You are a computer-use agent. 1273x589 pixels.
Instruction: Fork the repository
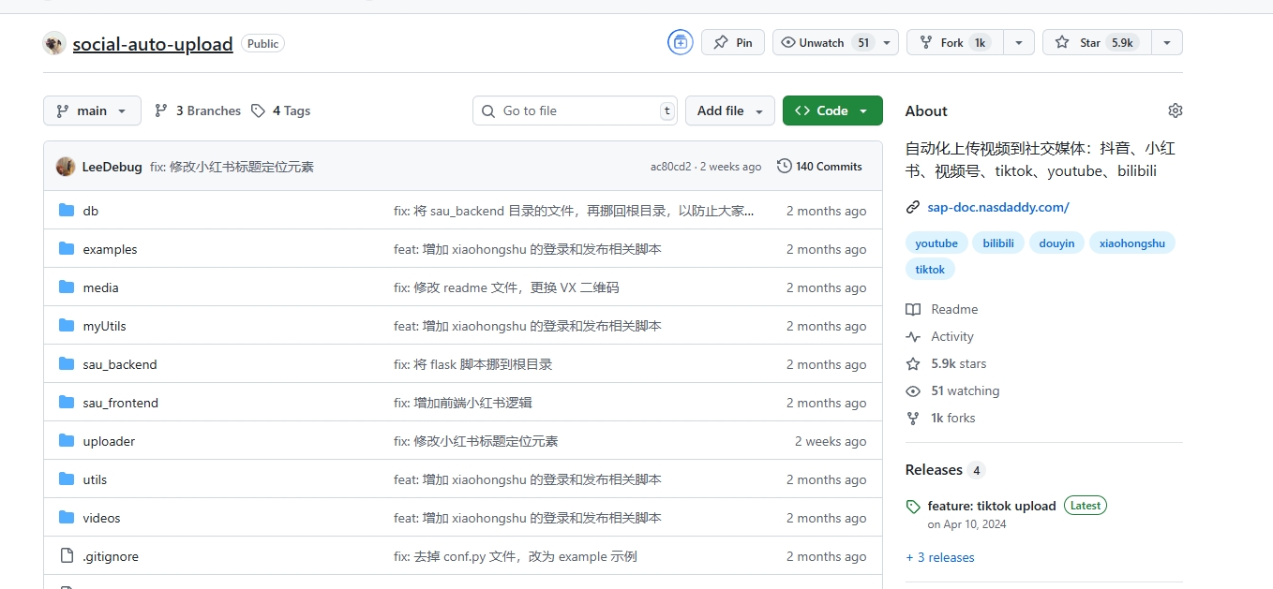click(x=951, y=42)
